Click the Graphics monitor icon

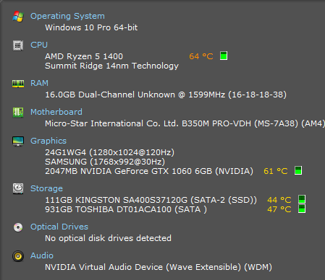[18, 141]
